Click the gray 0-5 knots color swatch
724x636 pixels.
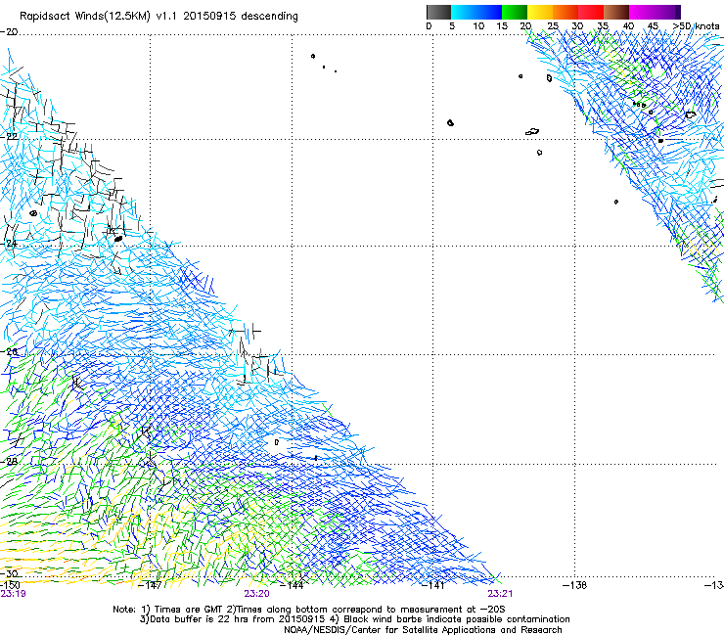[438, 12]
